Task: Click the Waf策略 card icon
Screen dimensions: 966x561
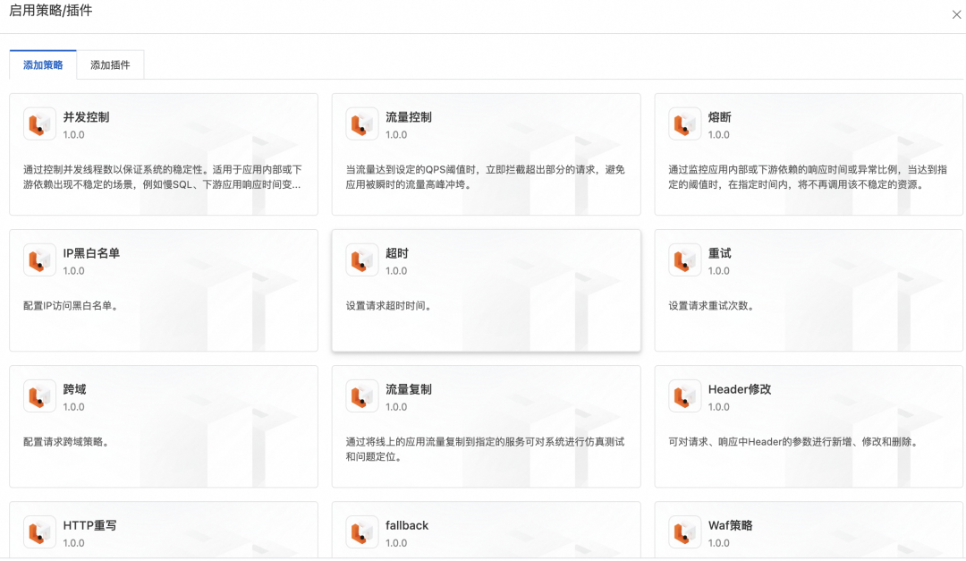Action: click(684, 532)
